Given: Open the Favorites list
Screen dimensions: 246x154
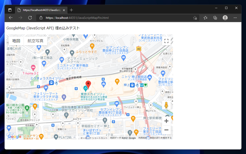Looking at the screenshot, I should pyautogui.click(x=205, y=18).
